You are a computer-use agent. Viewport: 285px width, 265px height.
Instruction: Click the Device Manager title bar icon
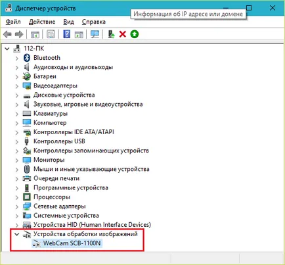pyautogui.click(x=9, y=9)
